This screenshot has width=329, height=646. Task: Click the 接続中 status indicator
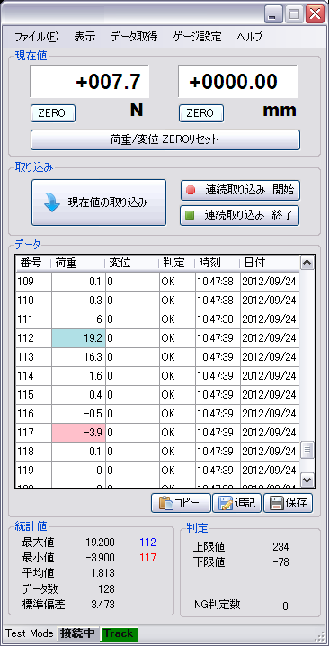pyautogui.click(x=77, y=633)
